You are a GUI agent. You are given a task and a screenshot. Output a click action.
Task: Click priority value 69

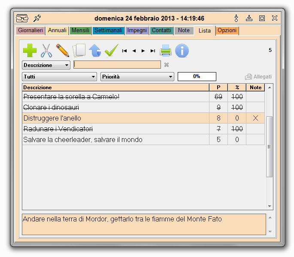tap(218, 97)
